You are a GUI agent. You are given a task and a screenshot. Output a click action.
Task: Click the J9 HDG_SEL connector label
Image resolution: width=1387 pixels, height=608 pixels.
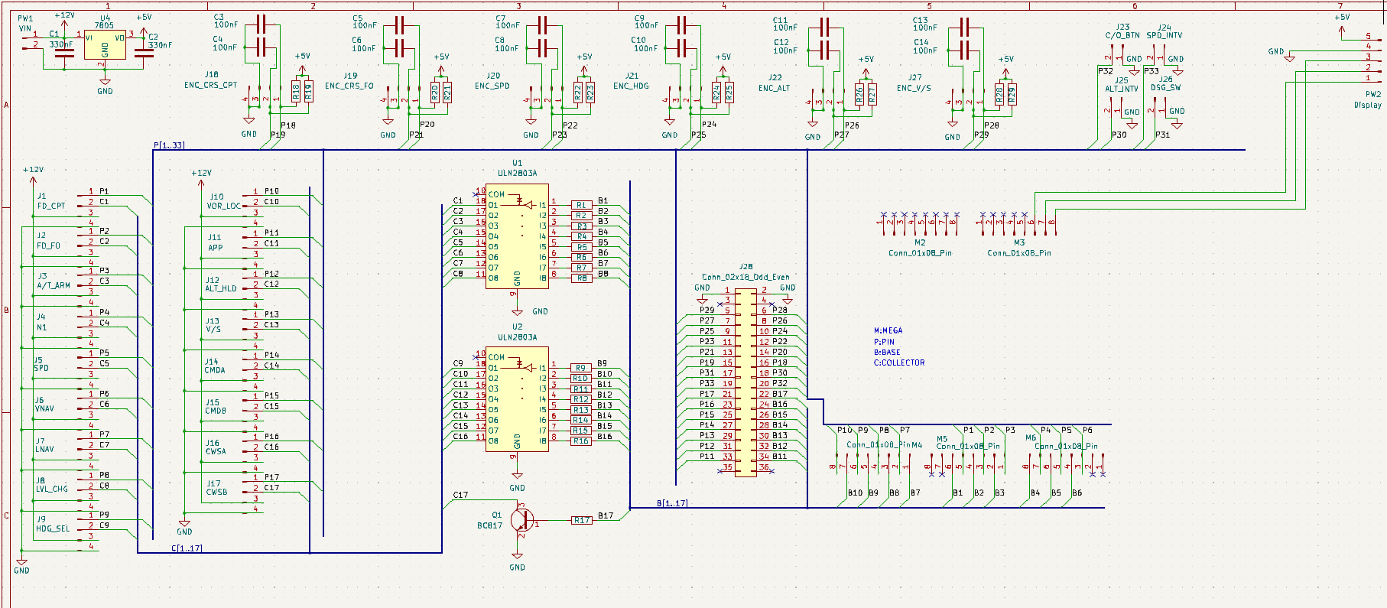pos(53,524)
